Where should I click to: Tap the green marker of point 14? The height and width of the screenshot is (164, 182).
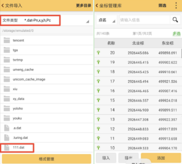[x=98, y=110]
